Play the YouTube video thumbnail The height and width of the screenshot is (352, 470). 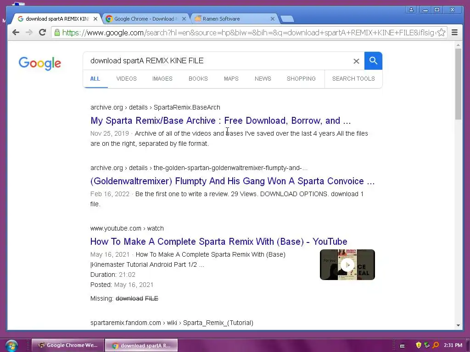(347, 265)
